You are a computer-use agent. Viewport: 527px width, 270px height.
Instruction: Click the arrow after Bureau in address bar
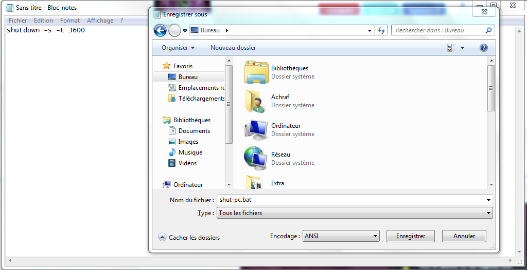(226, 30)
